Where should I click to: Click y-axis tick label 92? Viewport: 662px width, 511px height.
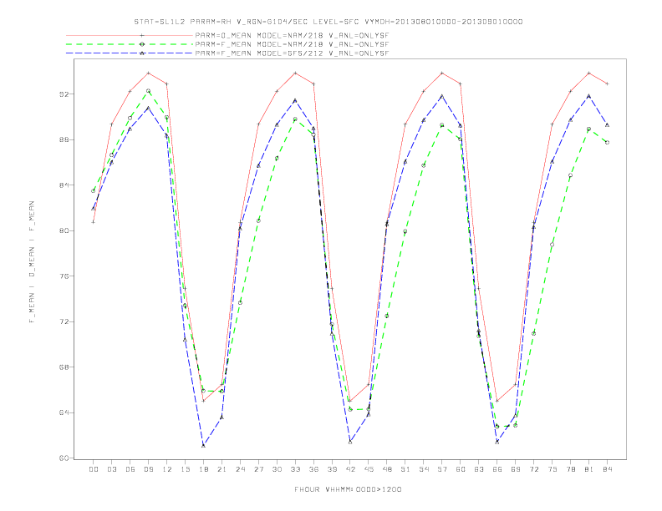click(x=64, y=94)
